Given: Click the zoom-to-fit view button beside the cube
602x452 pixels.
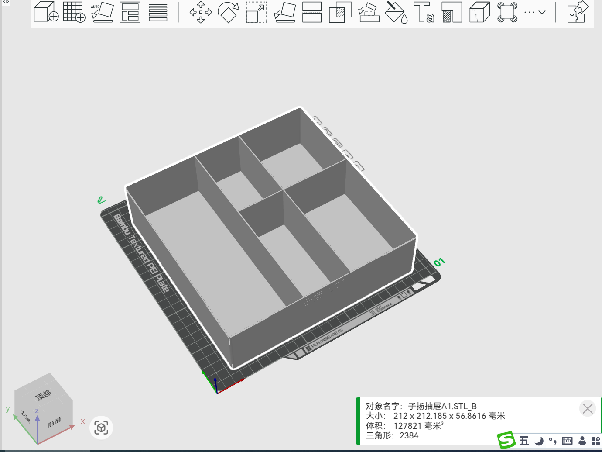Looking at the screenshot, I should tap(101, 428).
